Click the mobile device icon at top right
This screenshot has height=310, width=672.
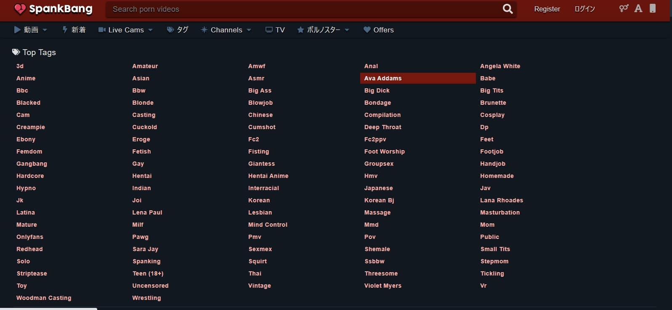pyautogui.click(x=653, y=8)
